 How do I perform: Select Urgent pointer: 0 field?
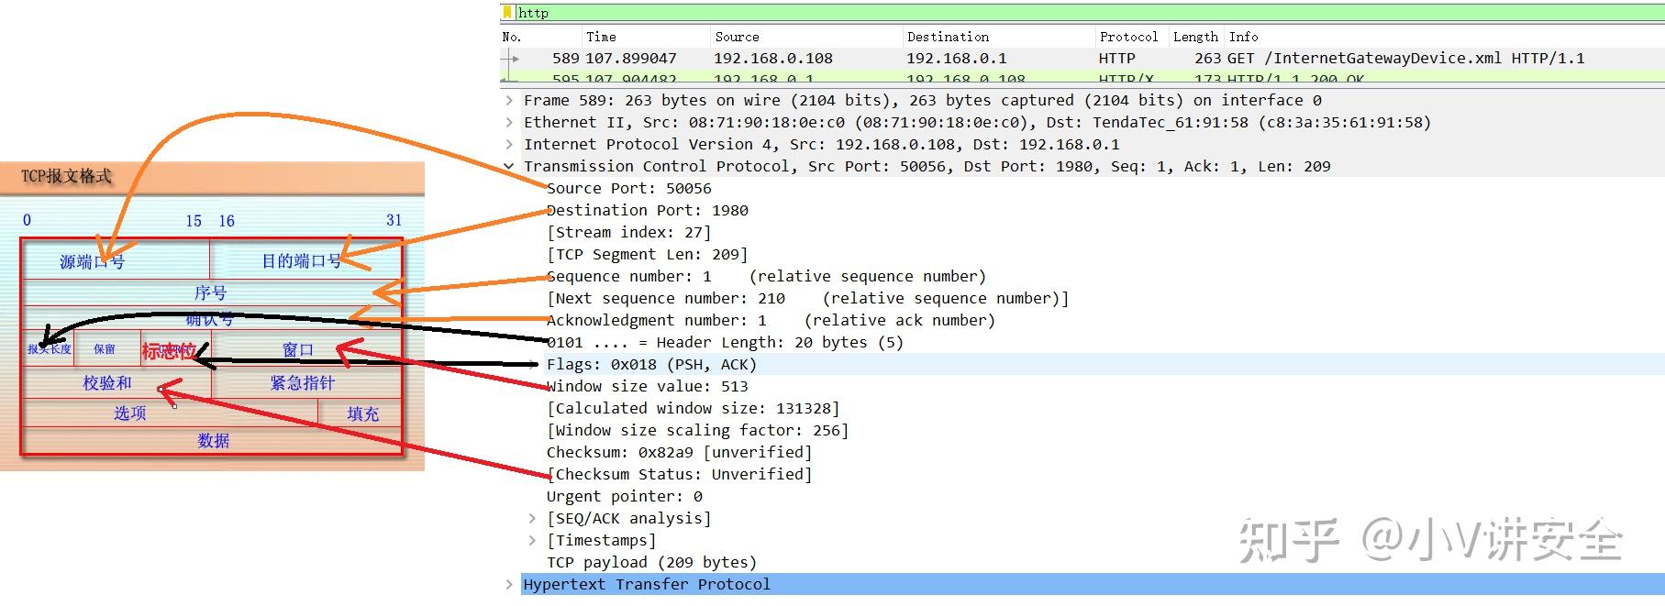point(625,496)
